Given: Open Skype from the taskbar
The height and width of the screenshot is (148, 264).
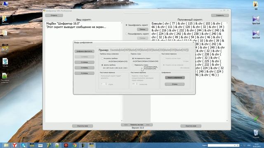Looking at the screenshot, I should tap(24, 145).
